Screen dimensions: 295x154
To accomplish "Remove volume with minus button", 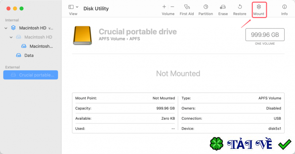I will (x=172, y=7).
